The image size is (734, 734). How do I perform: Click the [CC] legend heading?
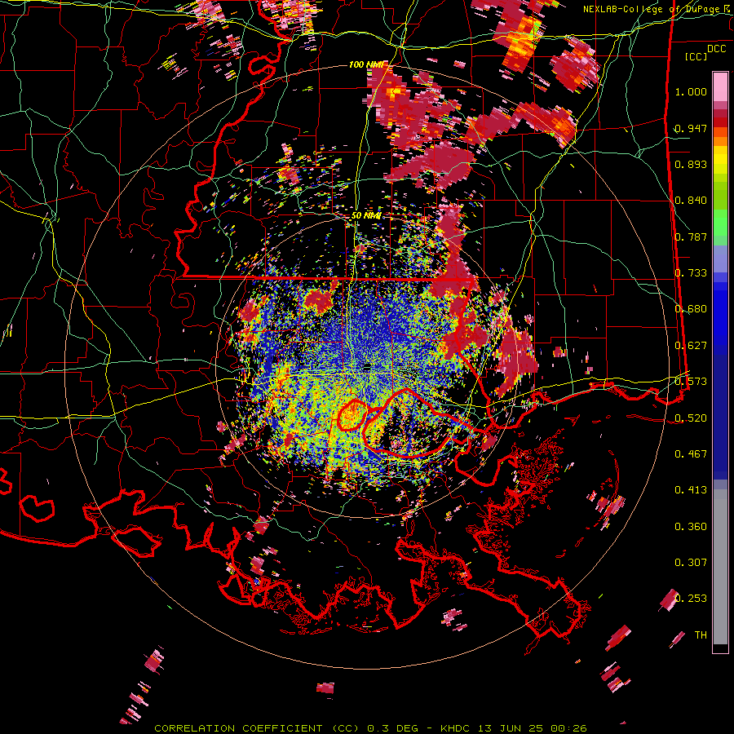pos(696,56)
